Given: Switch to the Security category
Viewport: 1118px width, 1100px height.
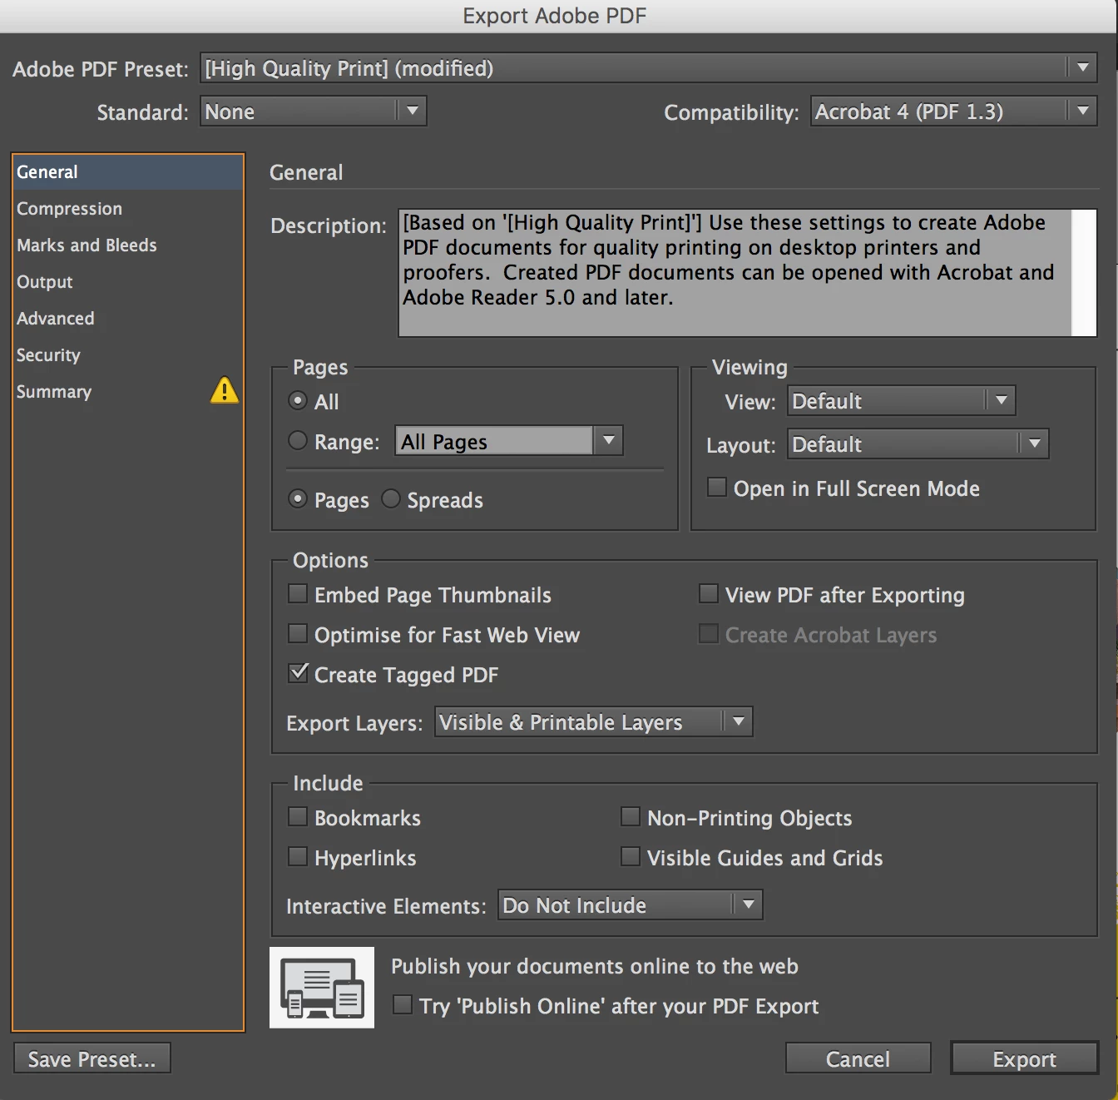Looking at the screenshot, I should 128,355.
